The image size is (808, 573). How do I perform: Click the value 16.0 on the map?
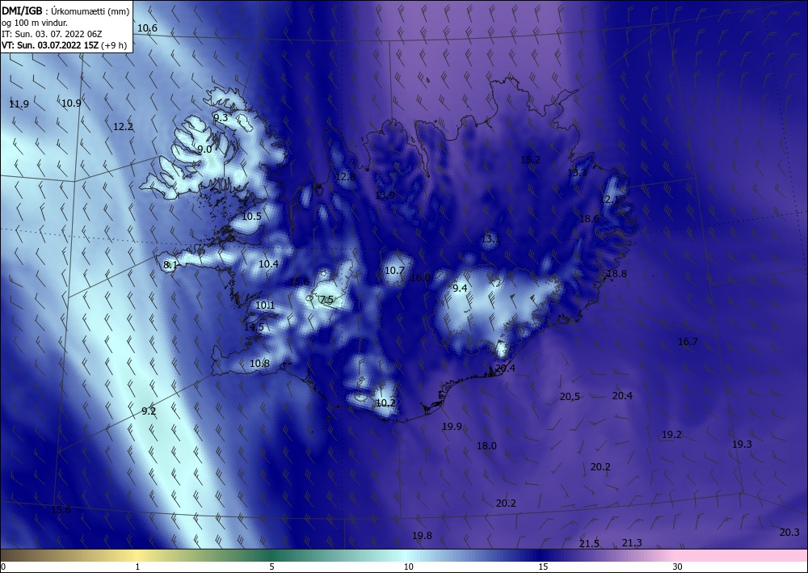[x=420, y=278]
